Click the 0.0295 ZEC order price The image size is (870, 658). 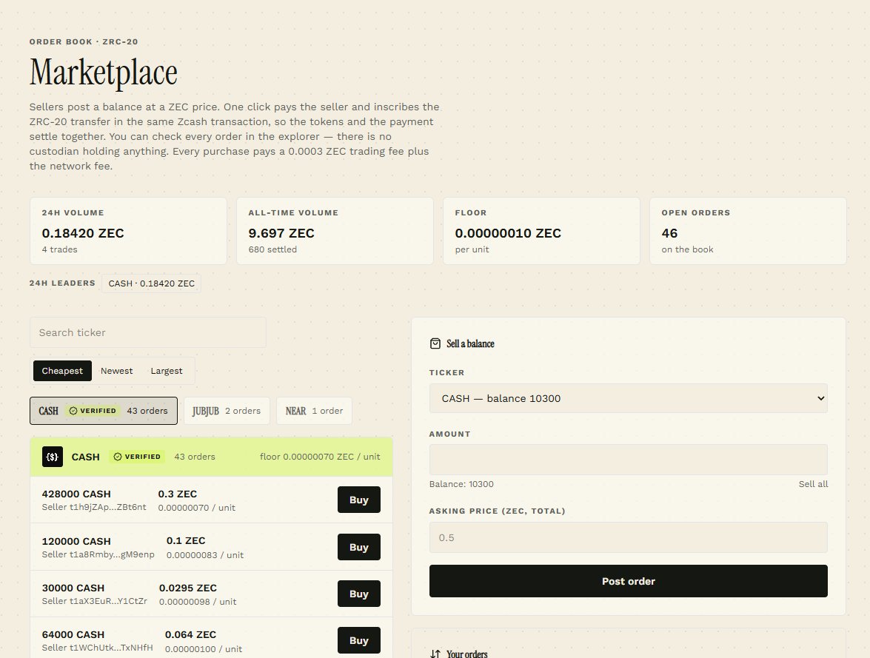pos(187,588)
